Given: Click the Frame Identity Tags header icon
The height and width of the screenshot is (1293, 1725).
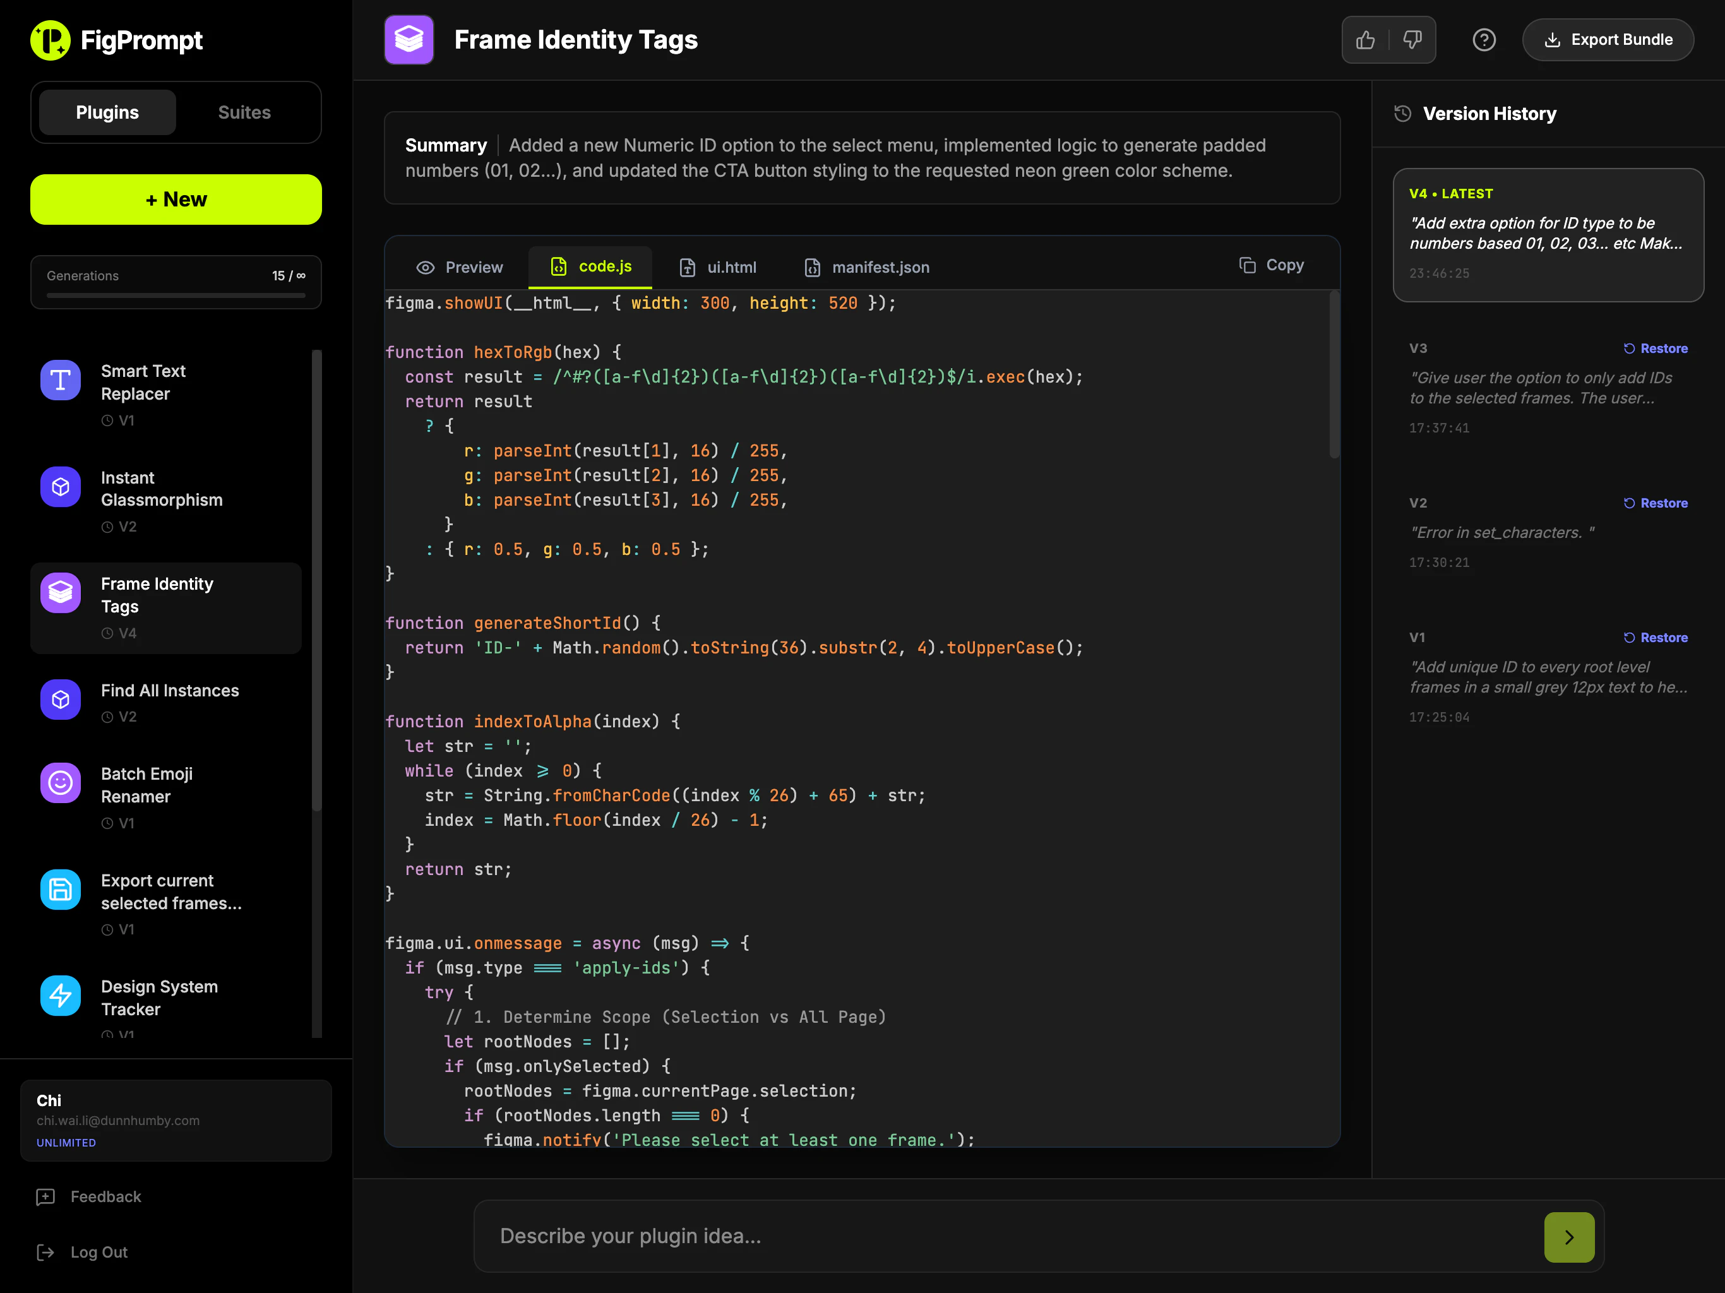Looking at the screenshot, I should click(409, 40).
